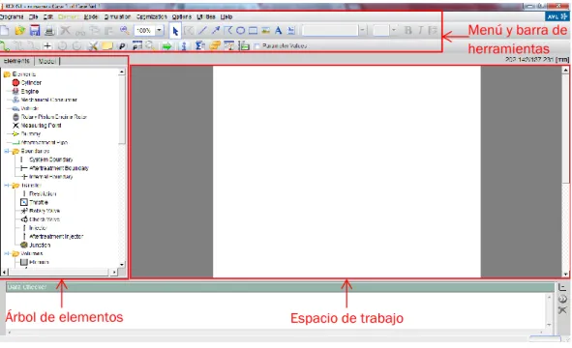Collapse the Boundaries folder in tree
The height and width of the screenshot is (348, 572).
[x=7, y=151]
